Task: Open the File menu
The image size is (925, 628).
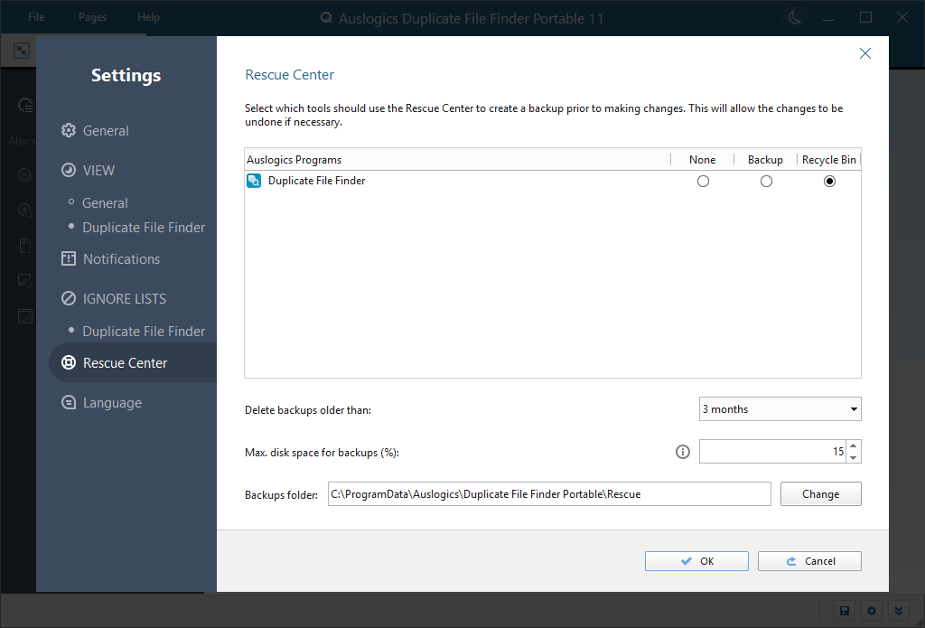Action: pos(36,17)
